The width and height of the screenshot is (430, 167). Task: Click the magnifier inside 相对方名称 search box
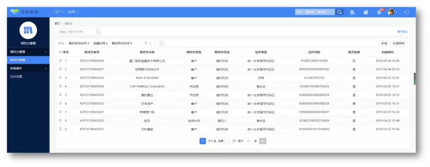coord(98,32)
